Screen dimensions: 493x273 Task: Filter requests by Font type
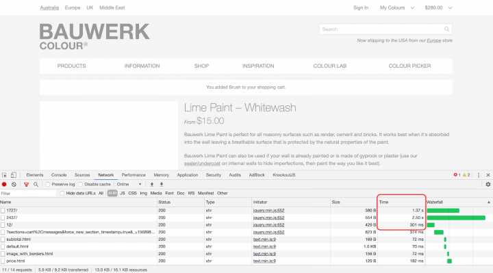tap(170, 193)
